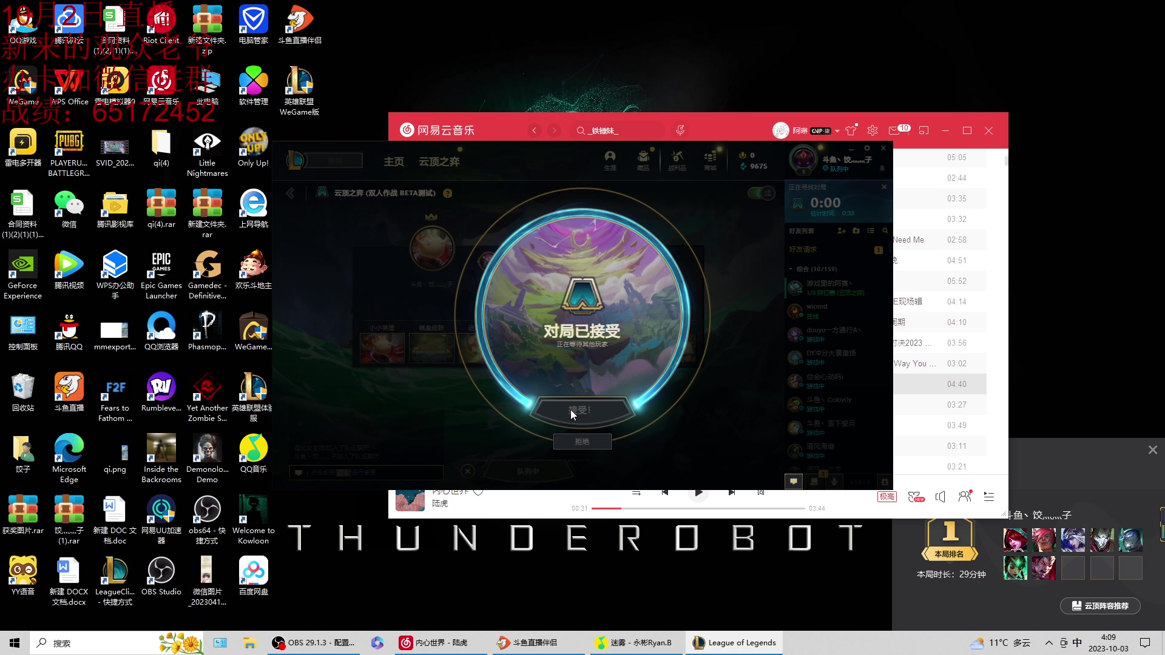1165x655 pixels.
Task: Click the help question mark beside 云顶之弈 mode
Action: pos(448,193)
